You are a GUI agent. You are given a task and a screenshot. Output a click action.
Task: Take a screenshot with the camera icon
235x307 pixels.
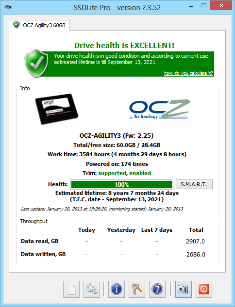pyautogui.click(x=184, y=289)
